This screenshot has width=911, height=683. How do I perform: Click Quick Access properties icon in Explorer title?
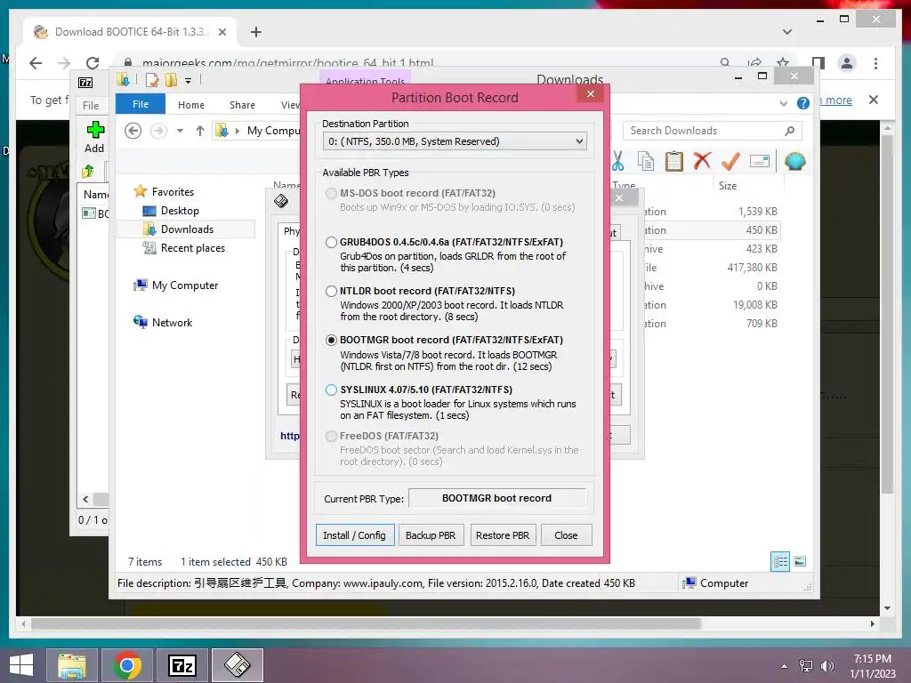pyautogui.click(x=152, y=80)
